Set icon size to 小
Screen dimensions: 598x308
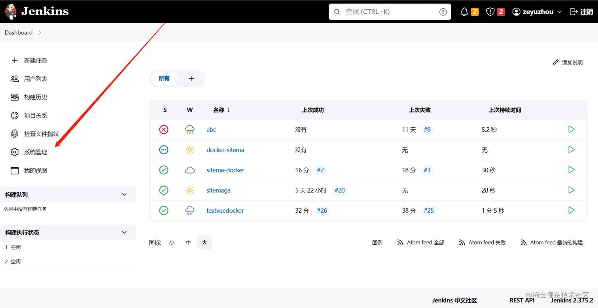point(172,242)
